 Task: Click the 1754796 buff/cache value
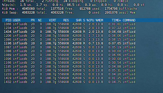click(111, 9)
